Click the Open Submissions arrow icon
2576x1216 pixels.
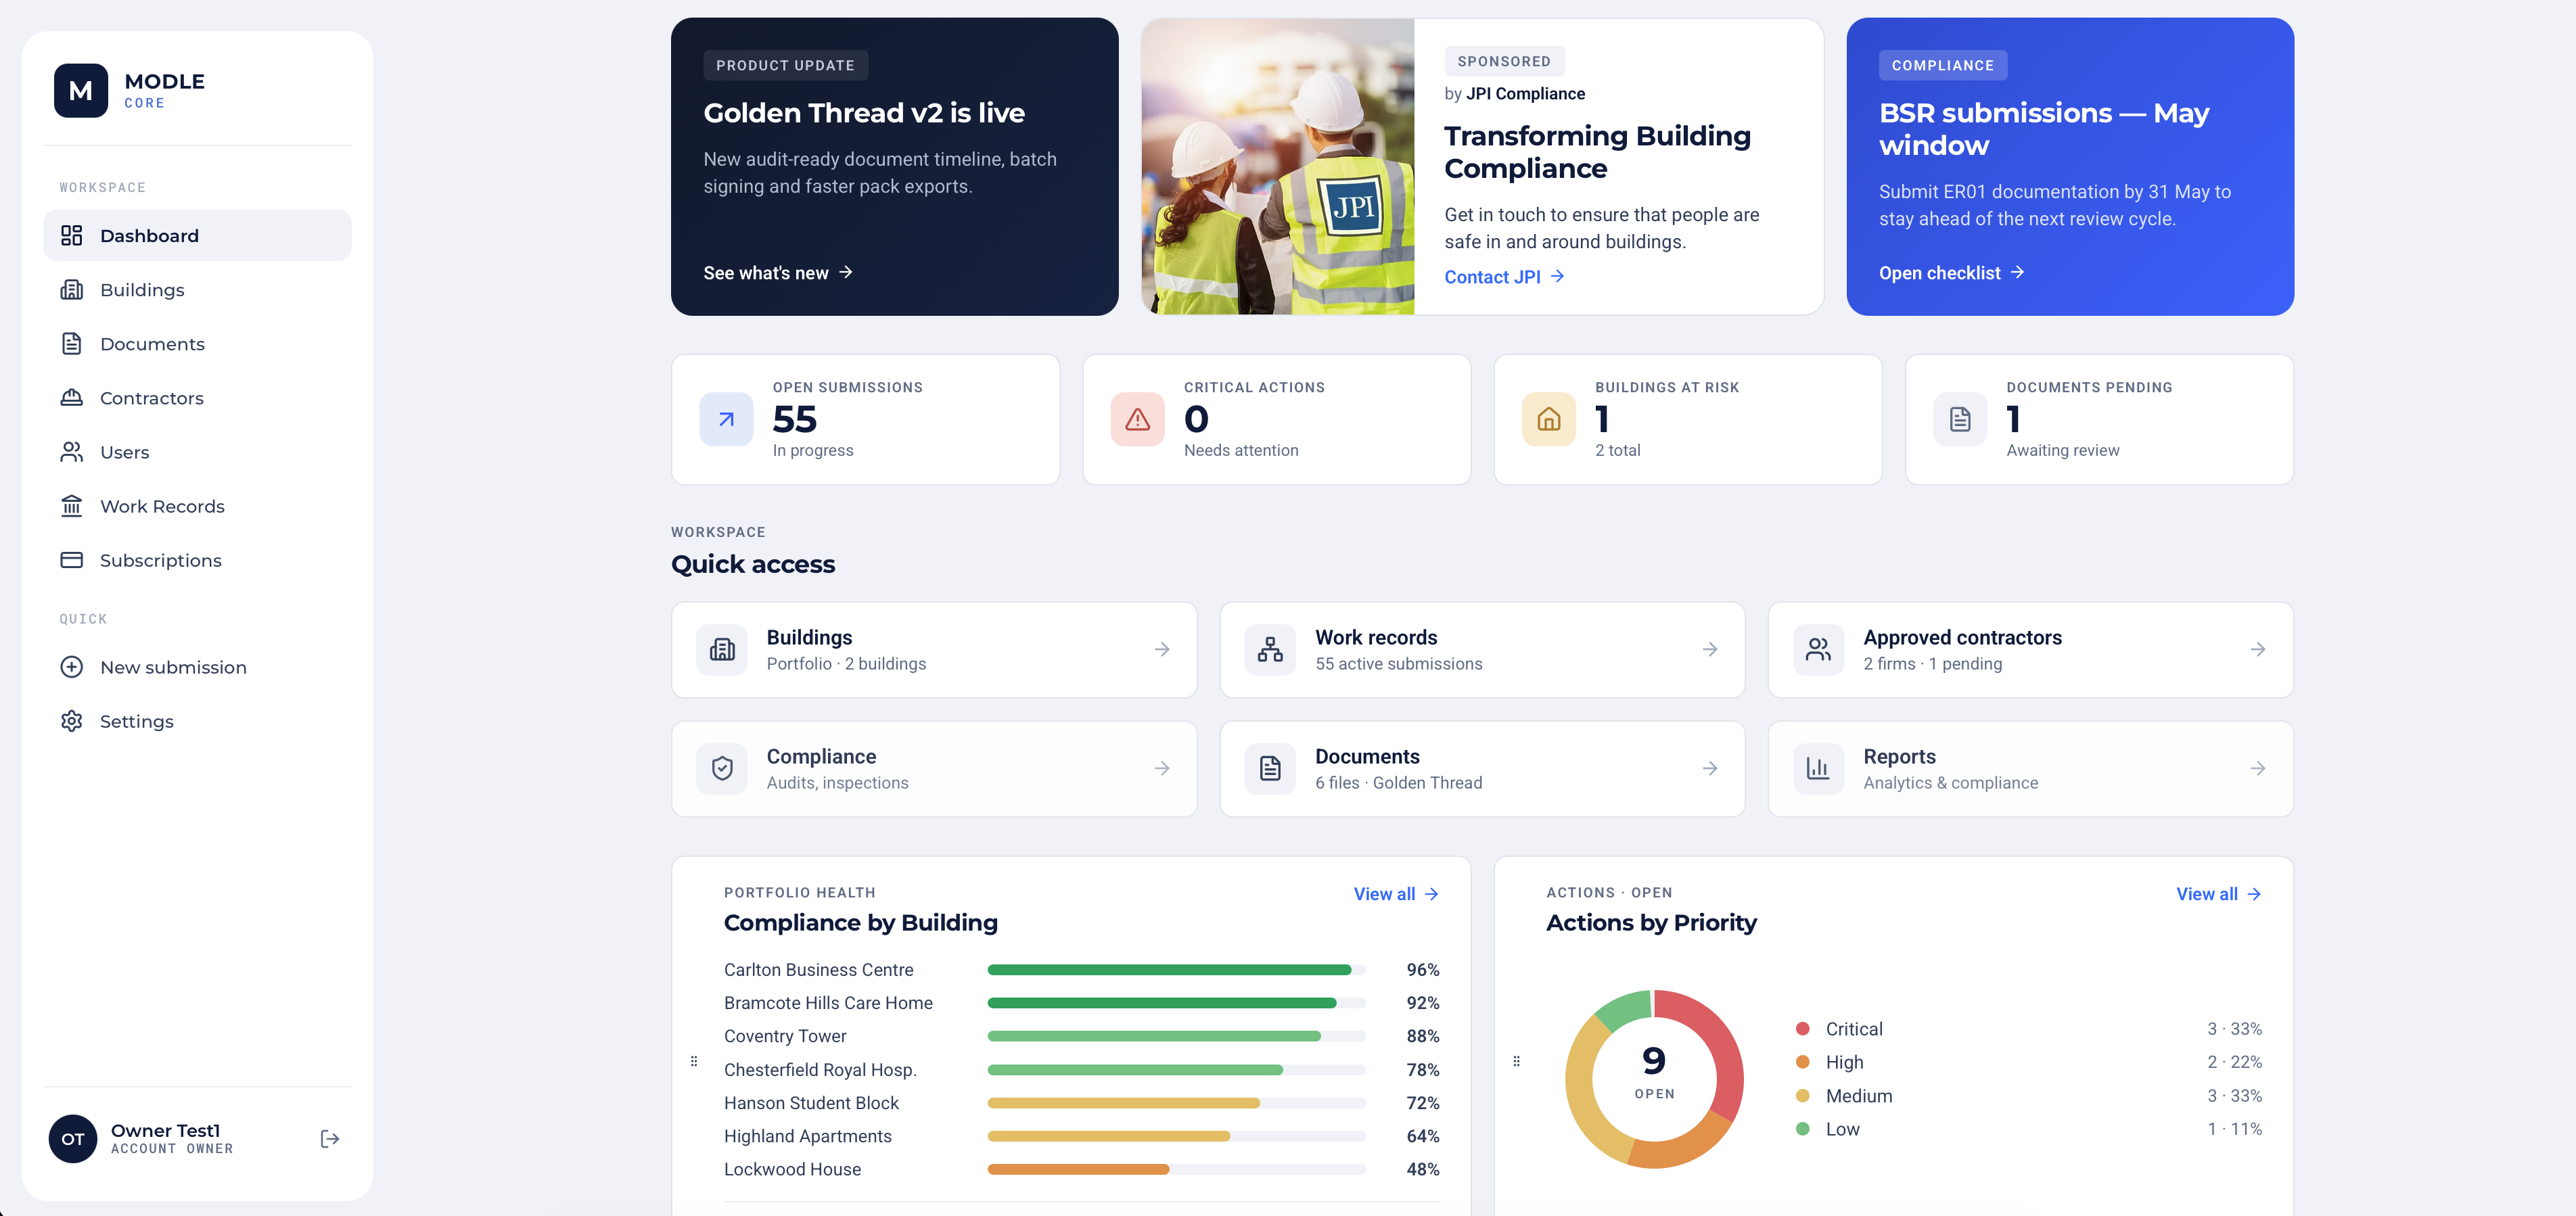tap(726, 420)
